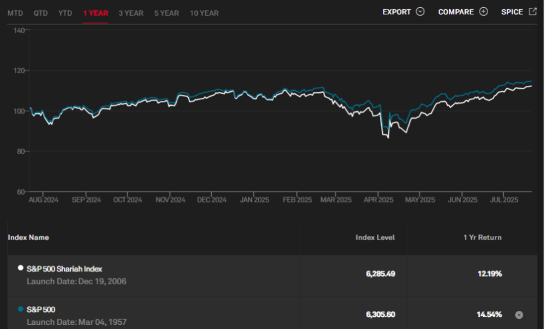Select the 6,285.49 index level value

click(x=380, y=274)
